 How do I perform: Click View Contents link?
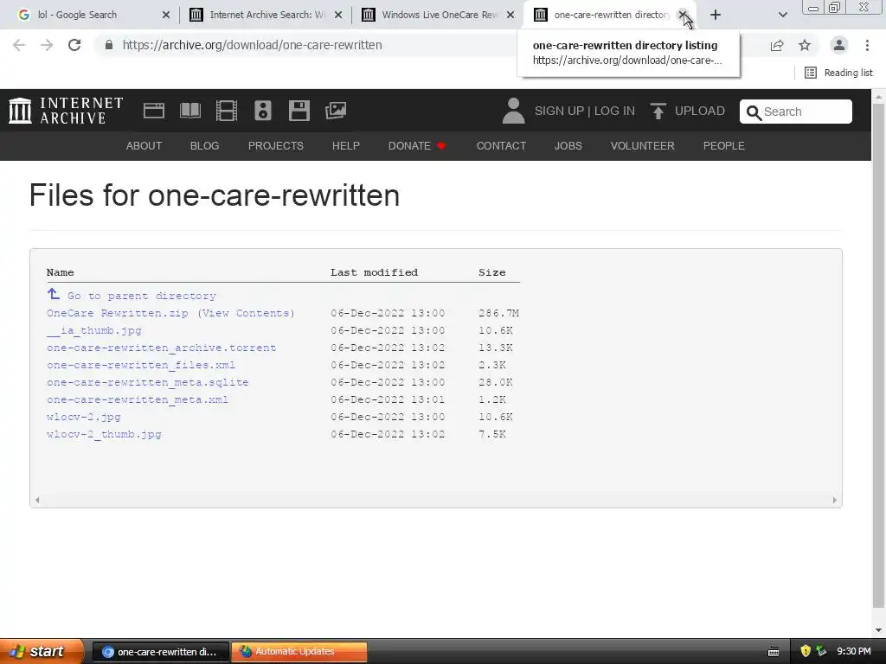pyautogui.click(x=246, y=313)
